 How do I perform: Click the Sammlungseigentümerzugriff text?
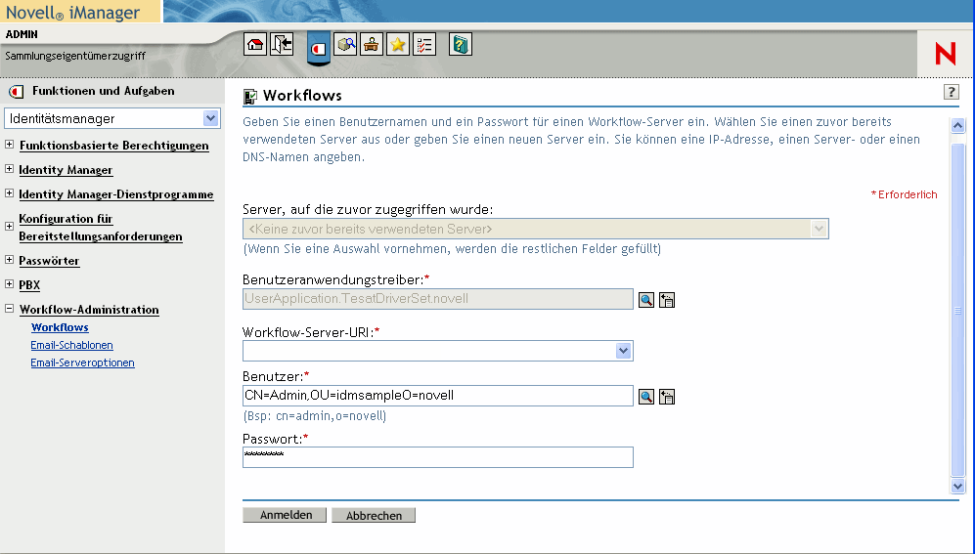click(75, 56)
